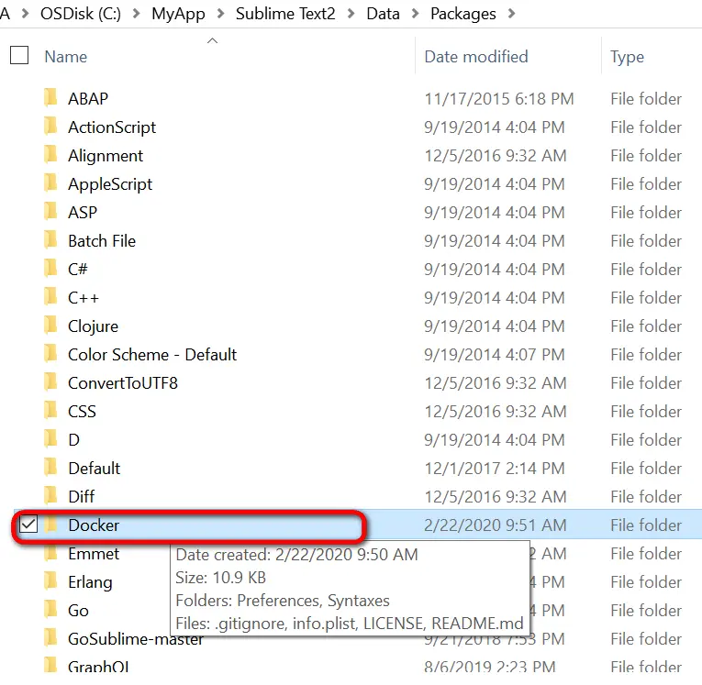Click the AppleScript folder icon
This screenshot has width=702, height=685.
[50, 183]
